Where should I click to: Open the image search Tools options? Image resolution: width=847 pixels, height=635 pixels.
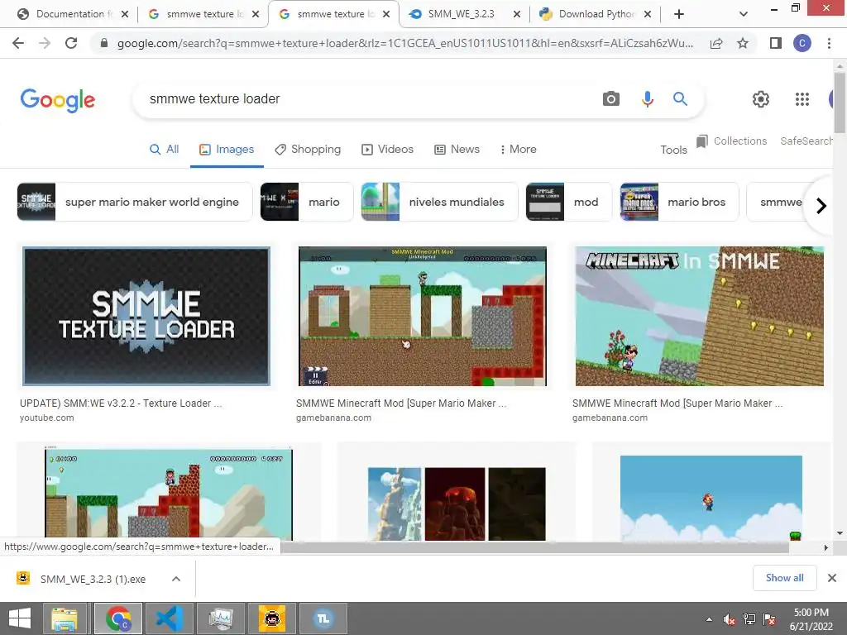pos(673,150)
